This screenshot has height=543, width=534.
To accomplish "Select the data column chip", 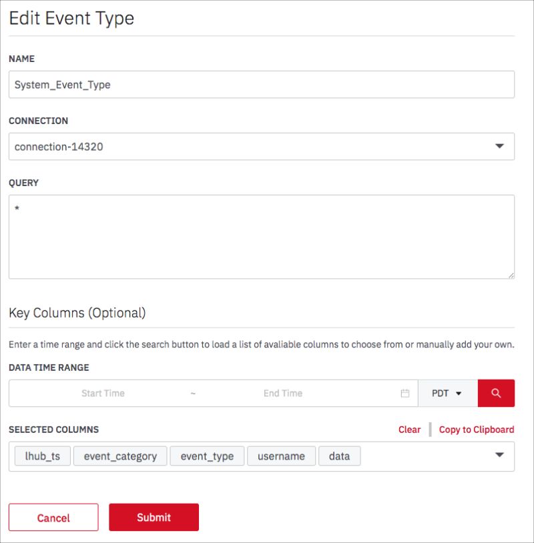I will (338, 456).
